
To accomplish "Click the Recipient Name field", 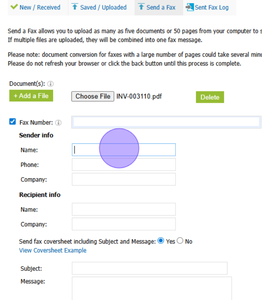I will [123, 209].
